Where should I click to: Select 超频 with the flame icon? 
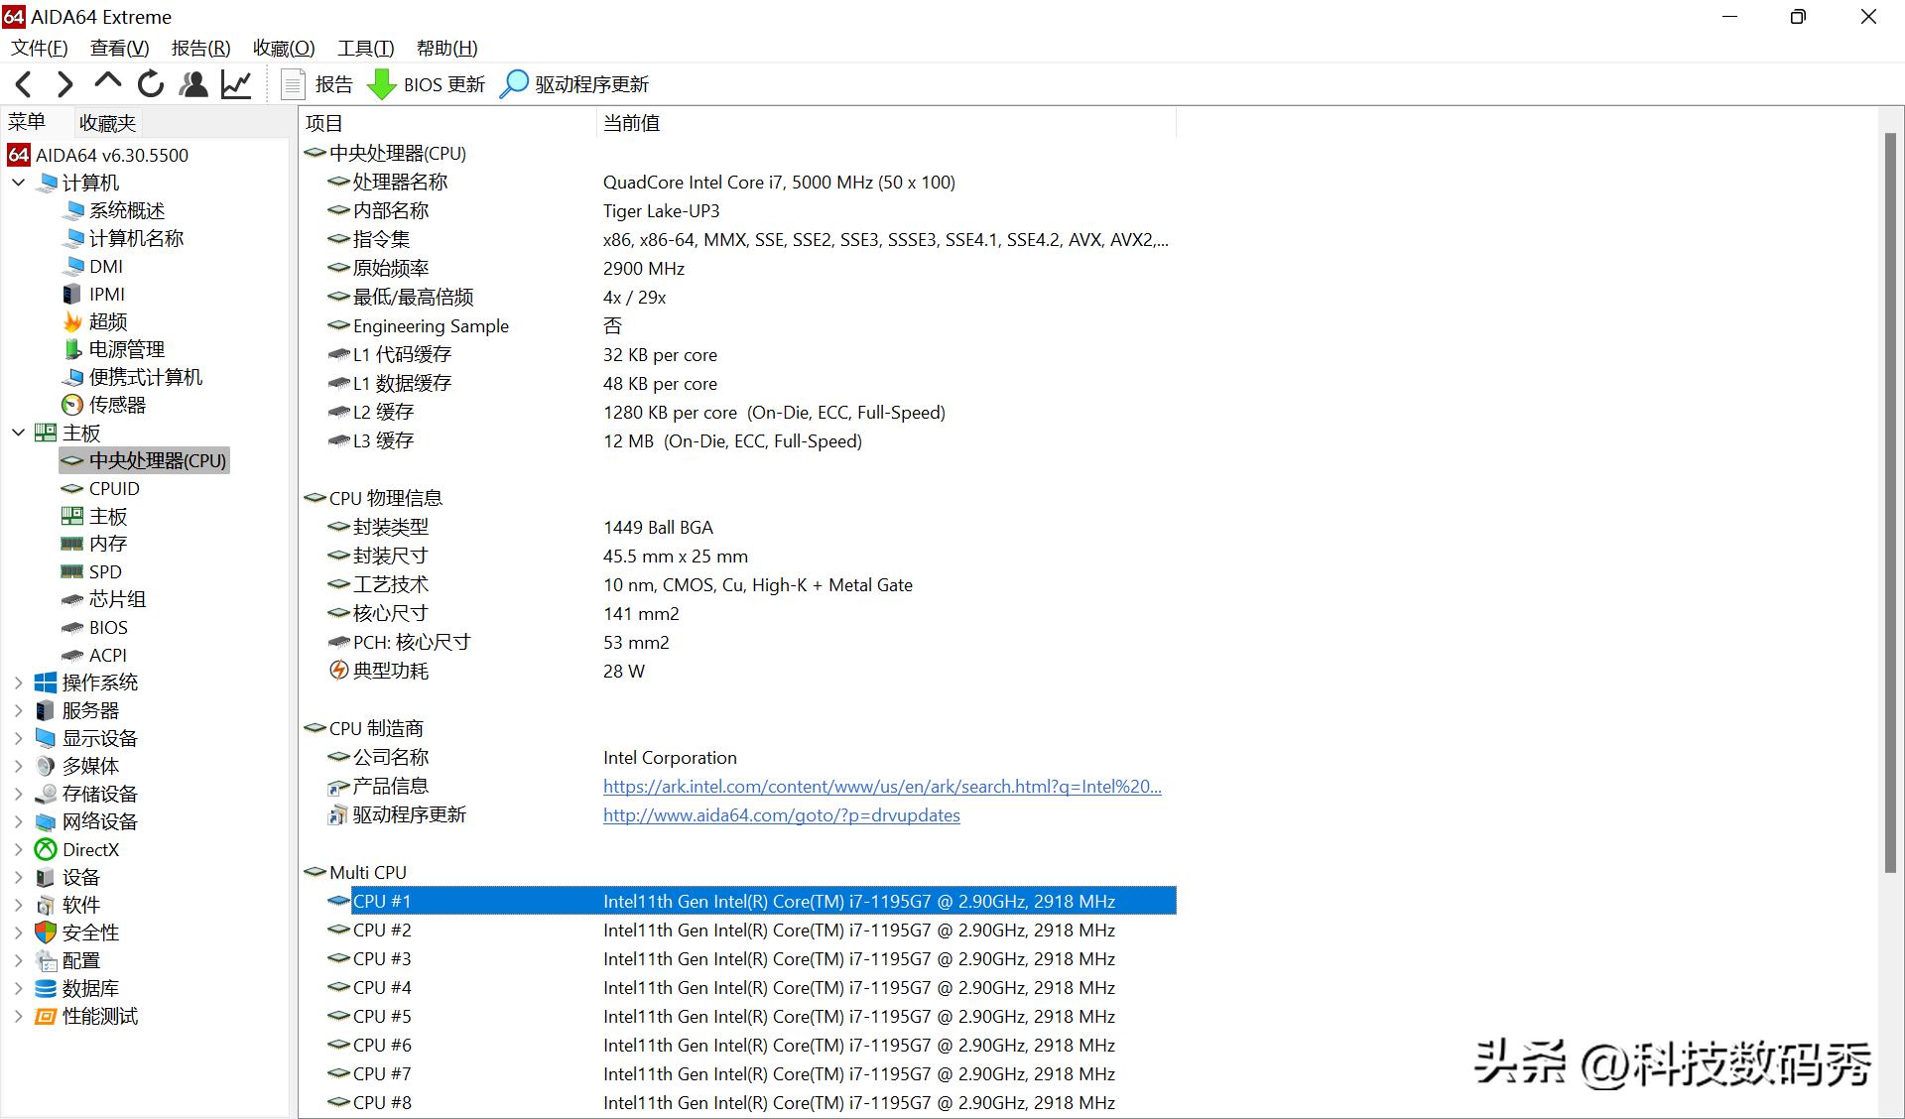pos(109,320)
